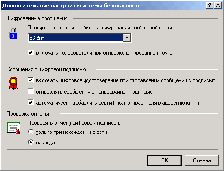Click the Сообщения с цифровой подписью heading
224x171 pixels.
point(46,69)
